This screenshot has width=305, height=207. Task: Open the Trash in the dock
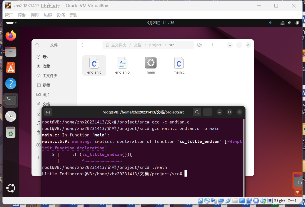click(11, 132)
